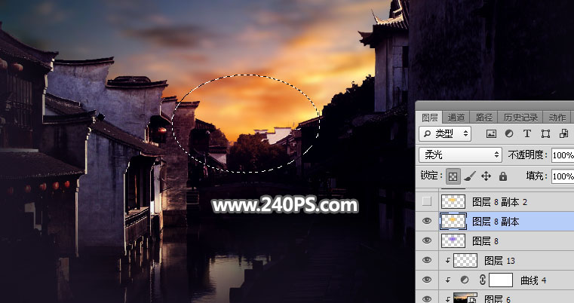574x303 pixels.
Task: Click the Curves 4 adjustment icon
Action: pyautogui.click(x=465, y=280)
